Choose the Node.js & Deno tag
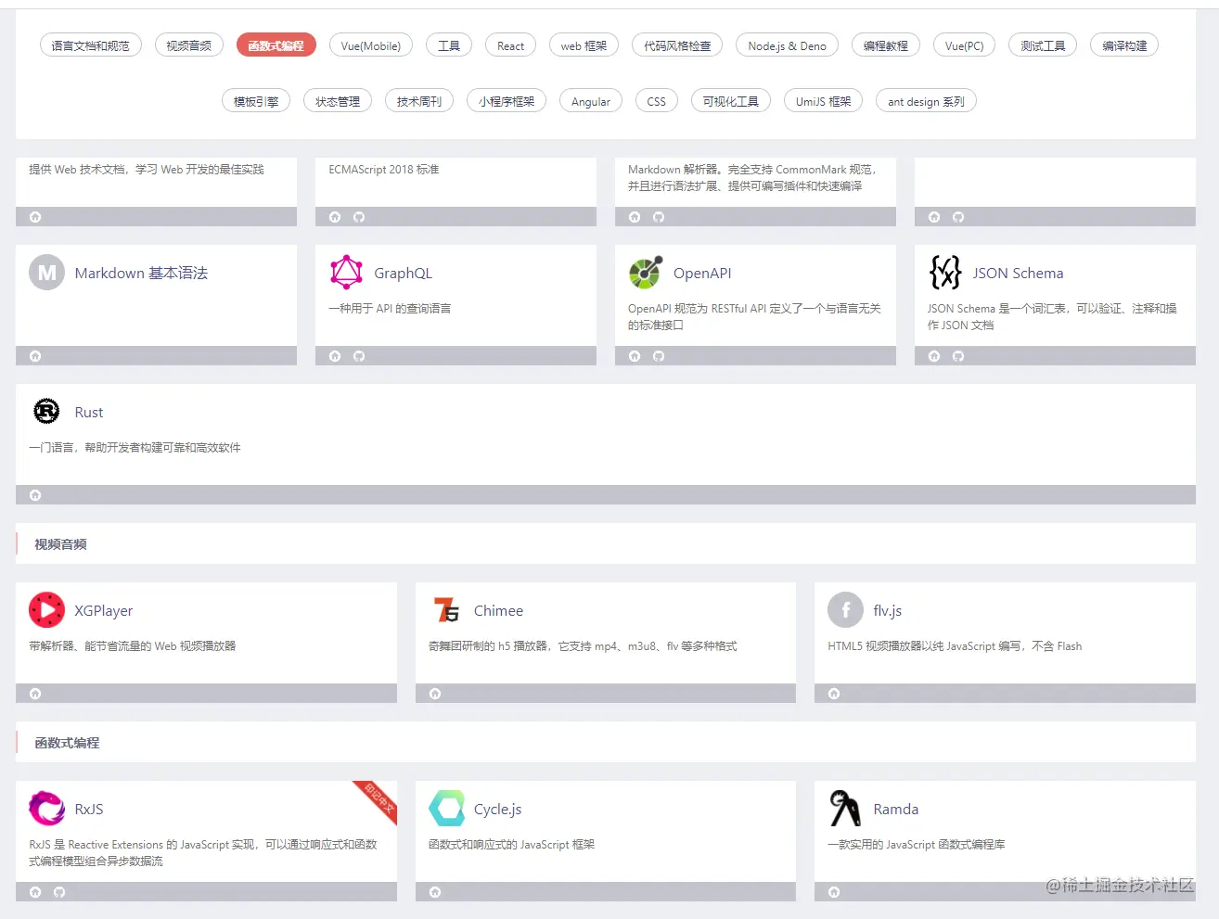 pyautogui.click(x=788, y=45)
